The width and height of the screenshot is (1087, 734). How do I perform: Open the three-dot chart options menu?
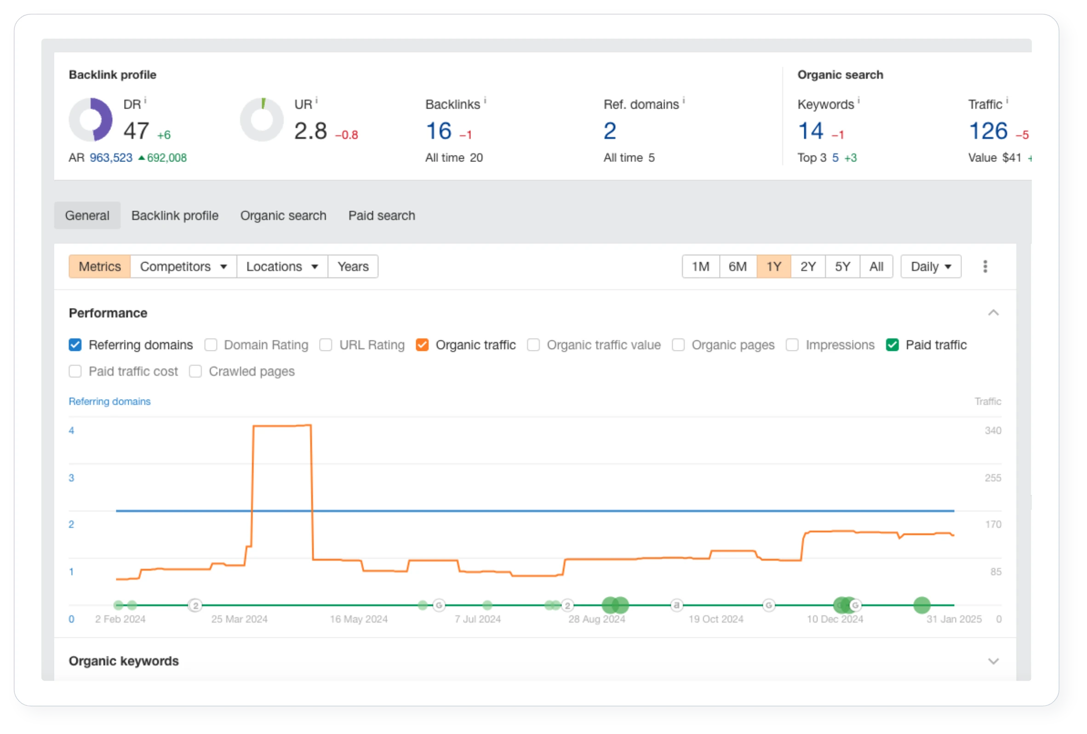pyautogui.click(x=985, y=267)
